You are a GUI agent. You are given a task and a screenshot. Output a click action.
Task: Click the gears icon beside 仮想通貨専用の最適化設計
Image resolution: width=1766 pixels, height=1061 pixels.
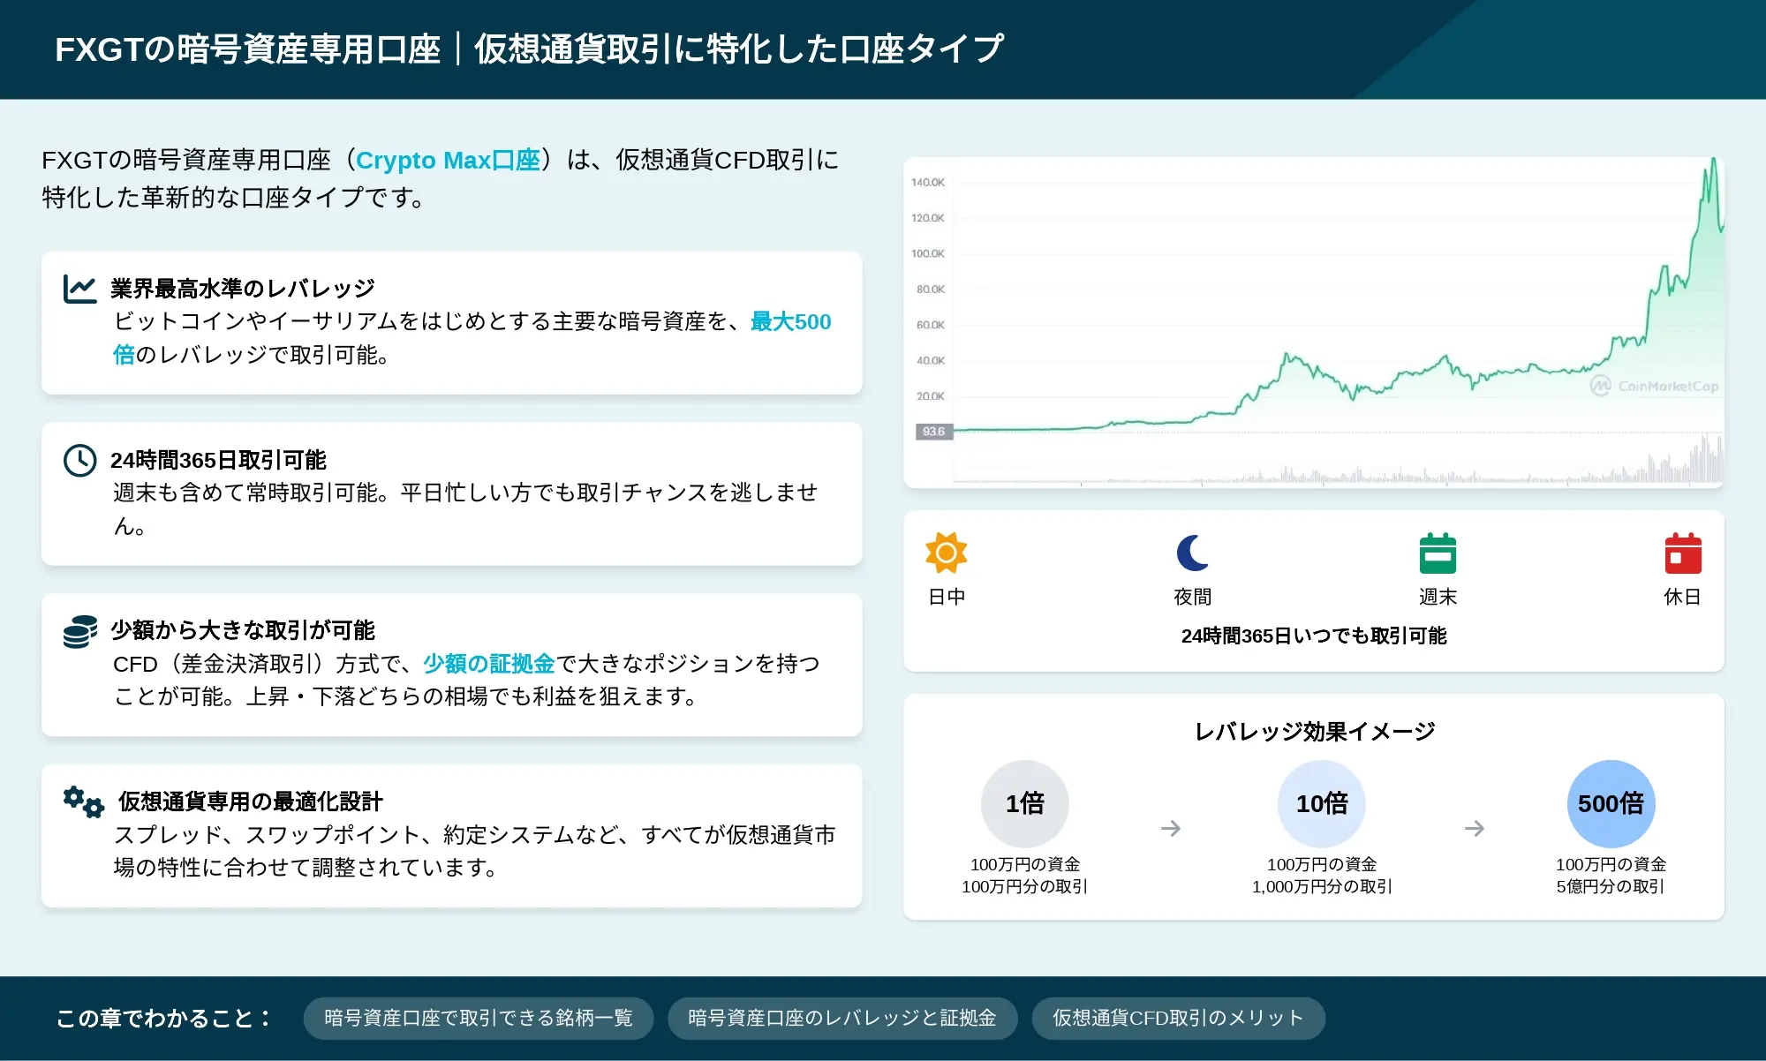(84, 801)
